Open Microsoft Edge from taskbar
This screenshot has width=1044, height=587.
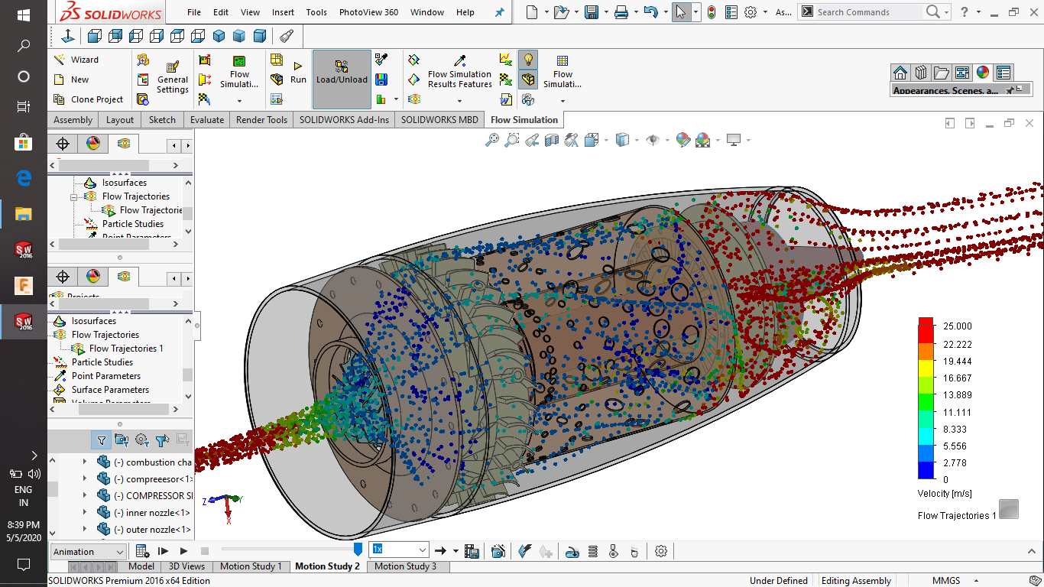(23, 179)
